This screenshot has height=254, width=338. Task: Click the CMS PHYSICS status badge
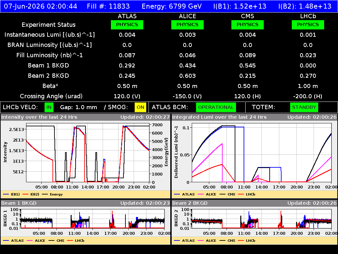coord(248,24)
